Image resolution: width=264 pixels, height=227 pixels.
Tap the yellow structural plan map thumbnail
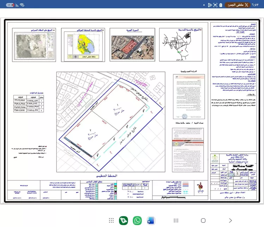83,46
